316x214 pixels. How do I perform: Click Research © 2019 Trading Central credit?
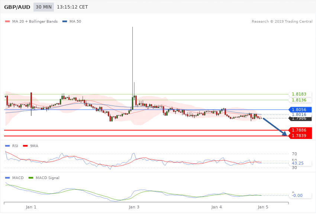pos(282,21)
